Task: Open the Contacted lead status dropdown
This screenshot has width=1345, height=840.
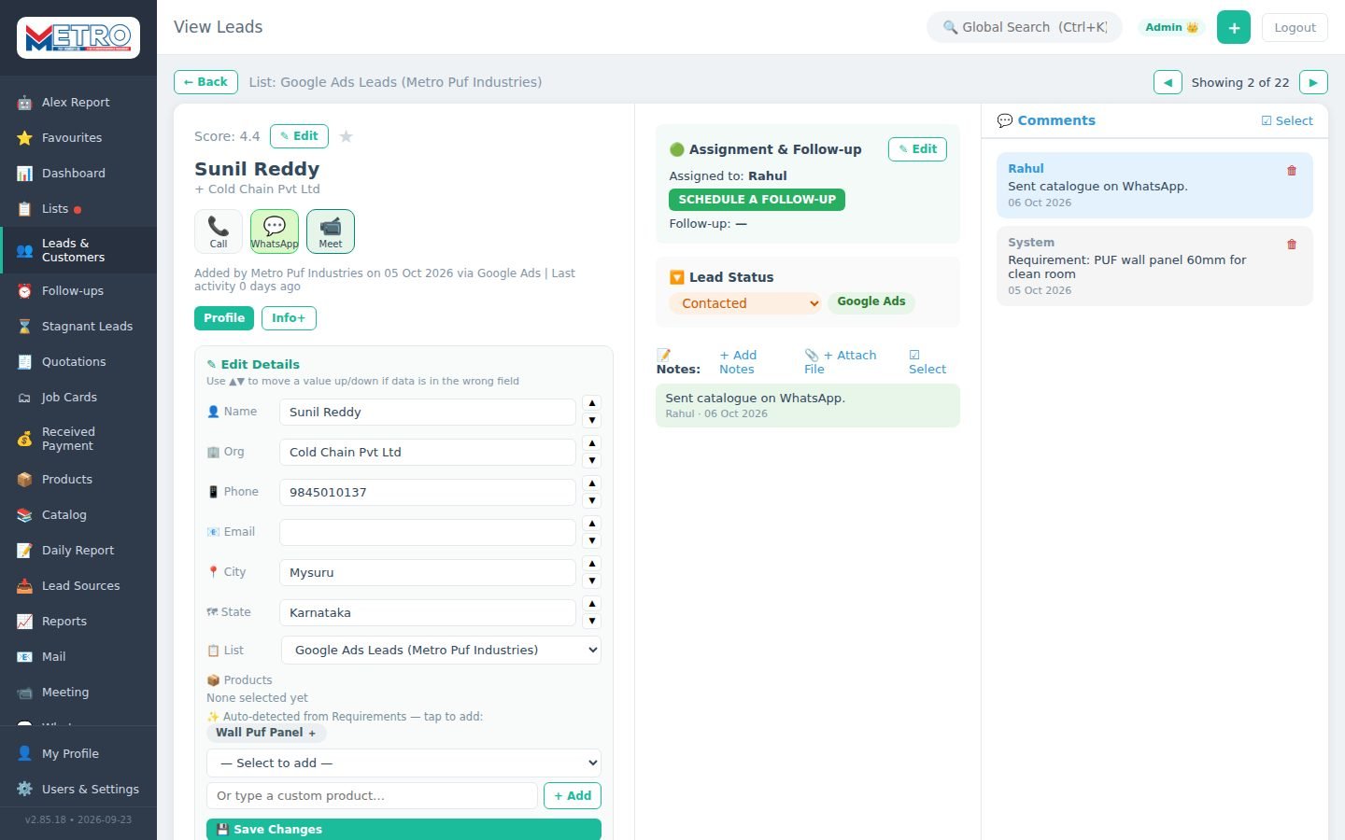Action: pos(745,303)
